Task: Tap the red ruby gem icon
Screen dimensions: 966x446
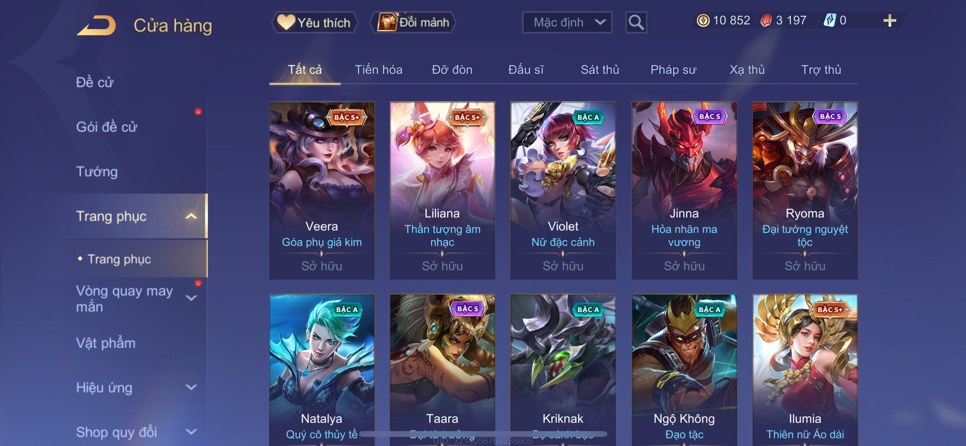Action: (766, 21)
